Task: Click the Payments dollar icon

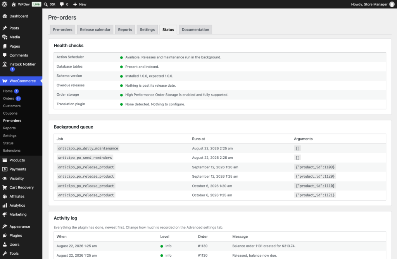Action: (5, 169)
